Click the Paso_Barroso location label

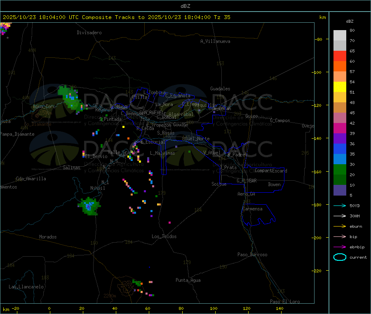(x=252, y=255)
